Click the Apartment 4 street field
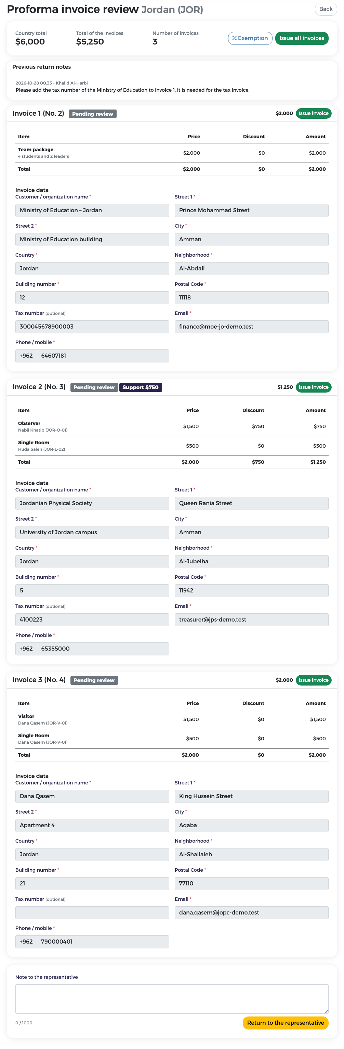The height and width of the screenshot is (1049, 344). 92,826
